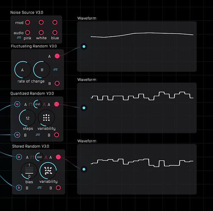213x211 pixels.
Task: Click Stored Random trigger input B jack
Action: [19, 188]
